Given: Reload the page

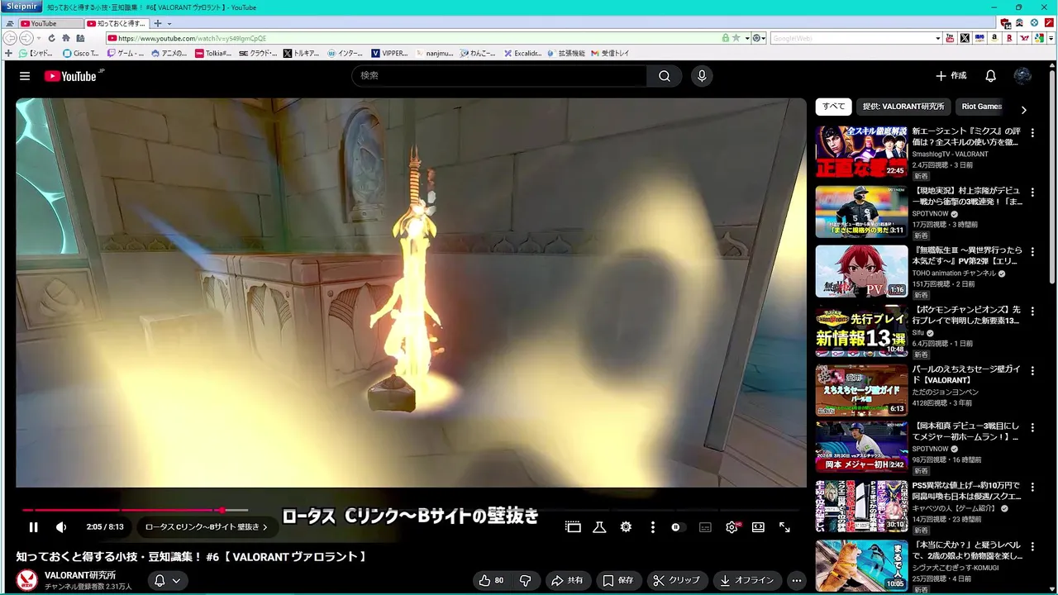Looking at the screenshot, I should pos(51,38).
